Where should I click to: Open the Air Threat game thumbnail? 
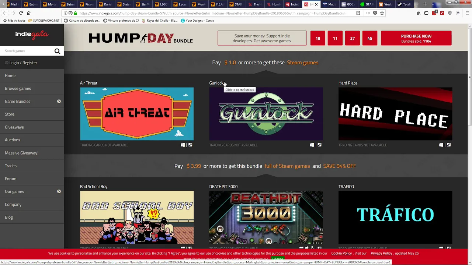click(137, 114)
